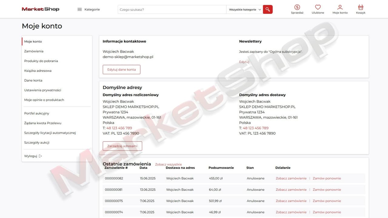Go to Ustawienia prywatności
This screenshot has height=218, width=388.
(42, 90)
